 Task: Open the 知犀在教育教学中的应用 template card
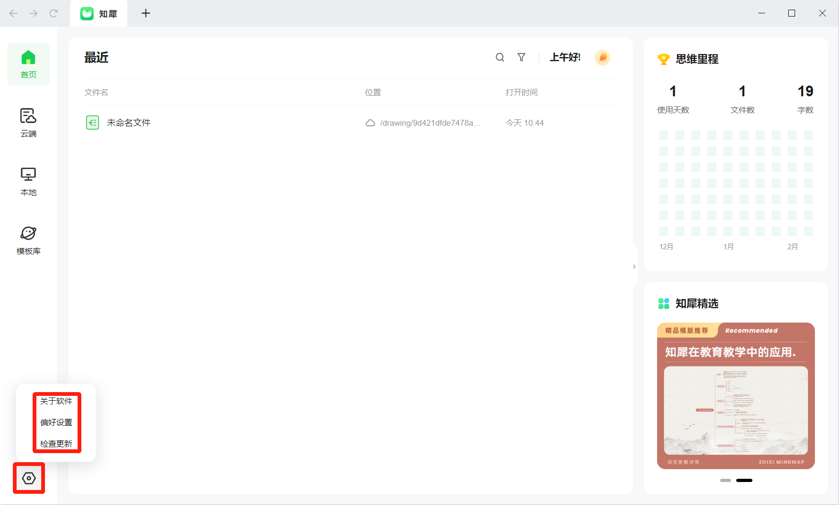tap(736, 396)
